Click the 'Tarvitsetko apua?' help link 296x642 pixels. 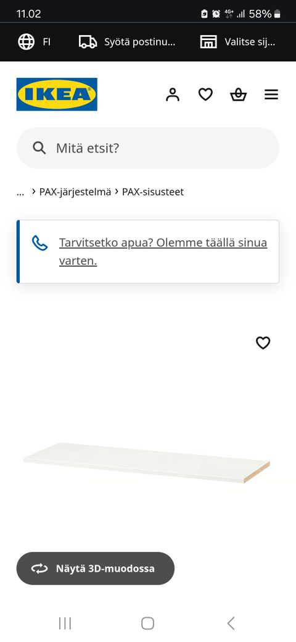pyautogui.click(x=163, y=251)
